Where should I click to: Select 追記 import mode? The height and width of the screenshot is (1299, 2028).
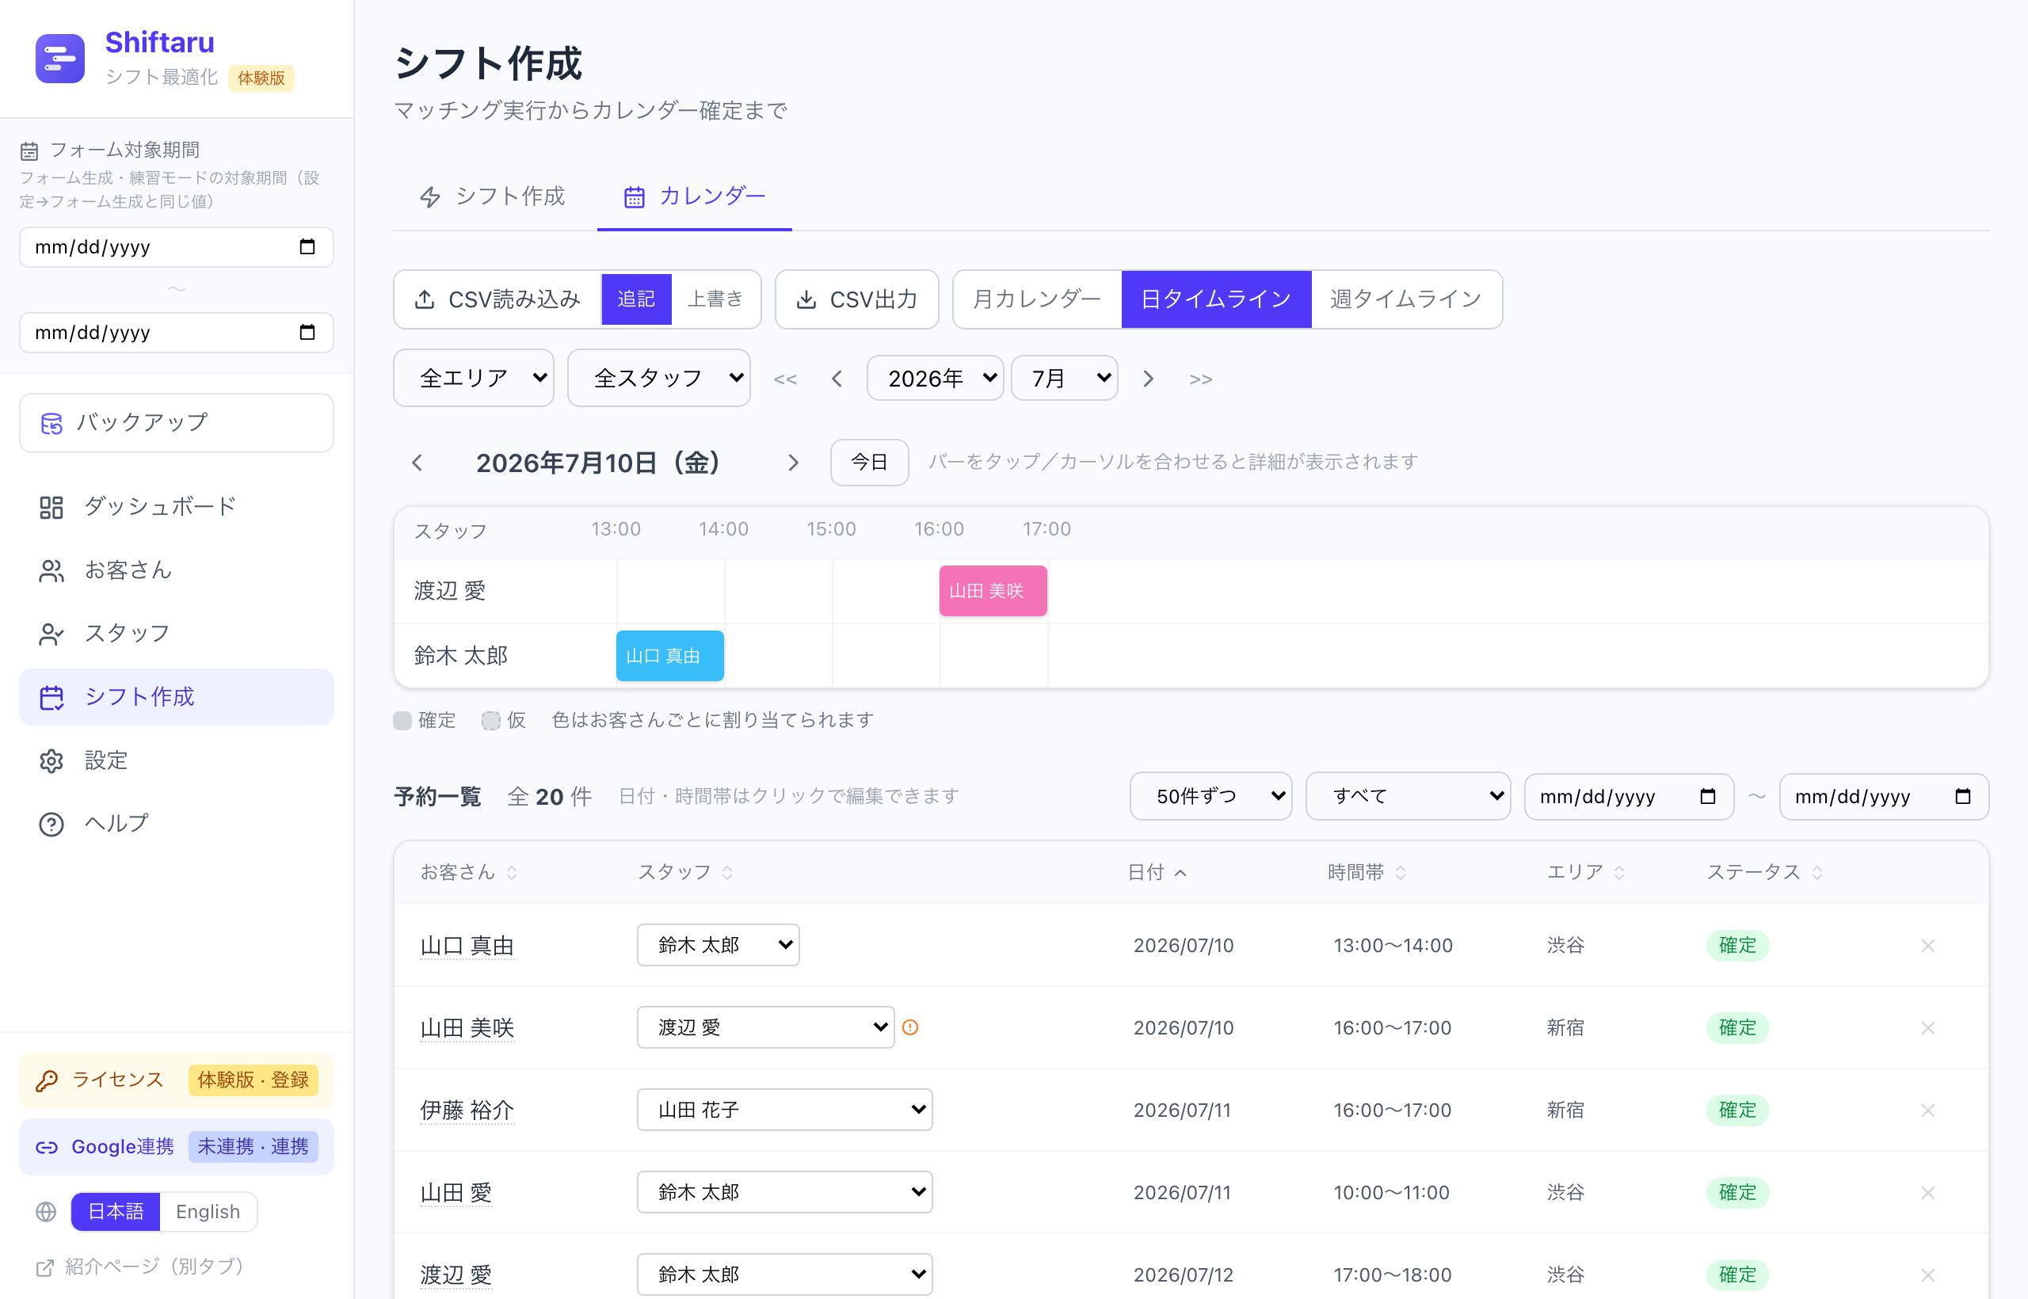coord(636,299)
